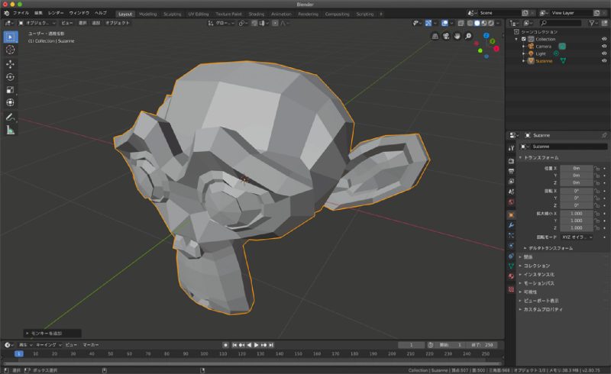Image resolution: width=611 pixels, height=374 pixels.
Task: Switch to the Shading workspace tab
Action: point(256,14)
